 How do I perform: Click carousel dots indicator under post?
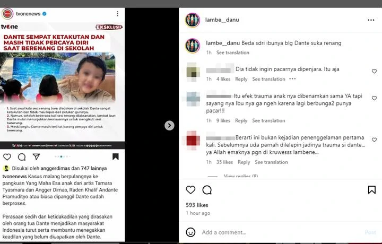pyautogui.click(x=63, y=156)
